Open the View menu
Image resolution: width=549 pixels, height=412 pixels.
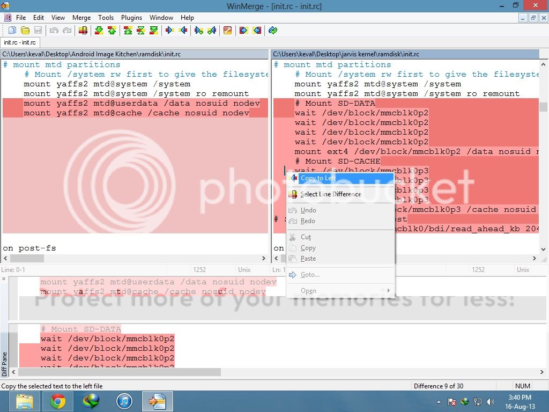pyautogui.click(x=58, y=18)
